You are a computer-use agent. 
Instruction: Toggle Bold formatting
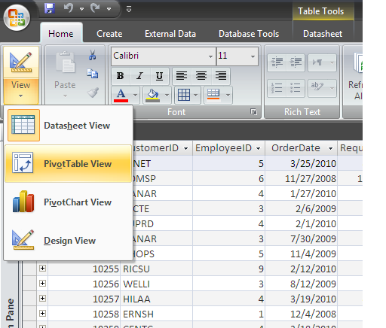tap(121, 76)
